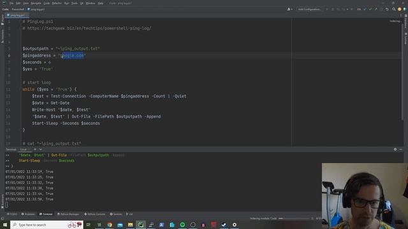The height and width of the screenshot is (229, 408).
Task: Click the Debug button in toolbar
Action: pyautogui.click(x=333, y=10)
